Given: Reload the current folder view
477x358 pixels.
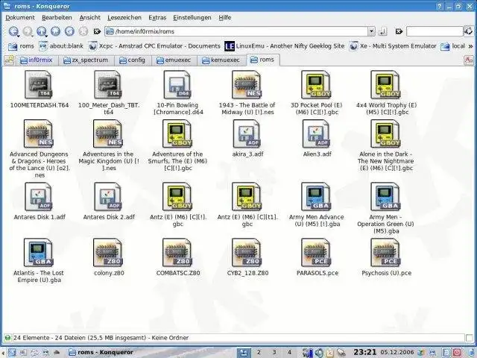Looking at the screenshot, I should [69, 31].
